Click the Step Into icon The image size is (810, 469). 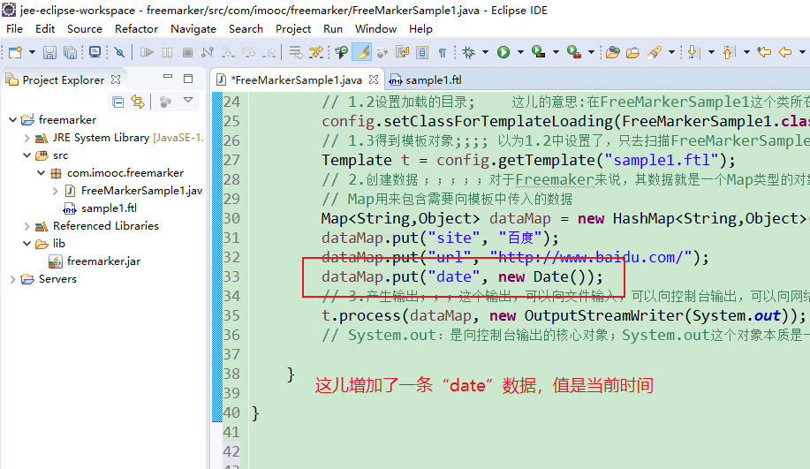(x=228, y=52)
